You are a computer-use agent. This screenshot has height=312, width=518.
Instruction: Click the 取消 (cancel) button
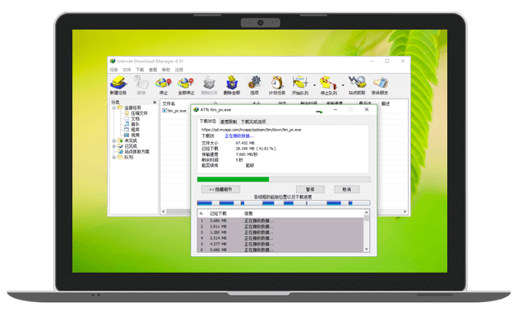(x=346, y=190)
